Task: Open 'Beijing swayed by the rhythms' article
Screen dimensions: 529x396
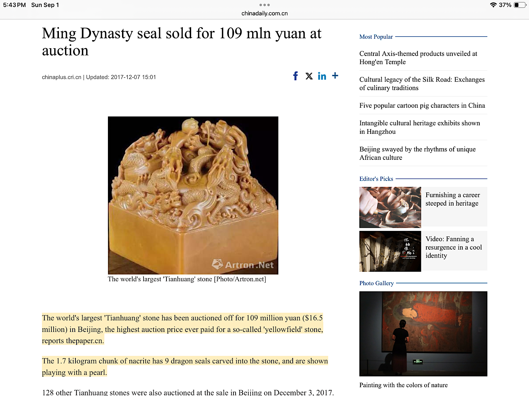Action: (417, 153)
